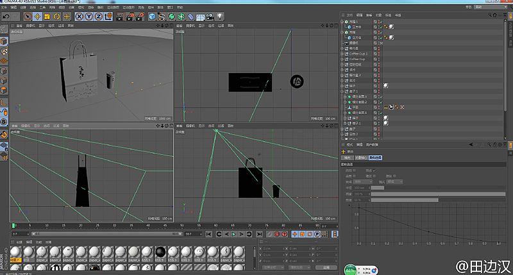Open the Layout dropdown at top right
The image size is (513, 275).
coord(491,7)
